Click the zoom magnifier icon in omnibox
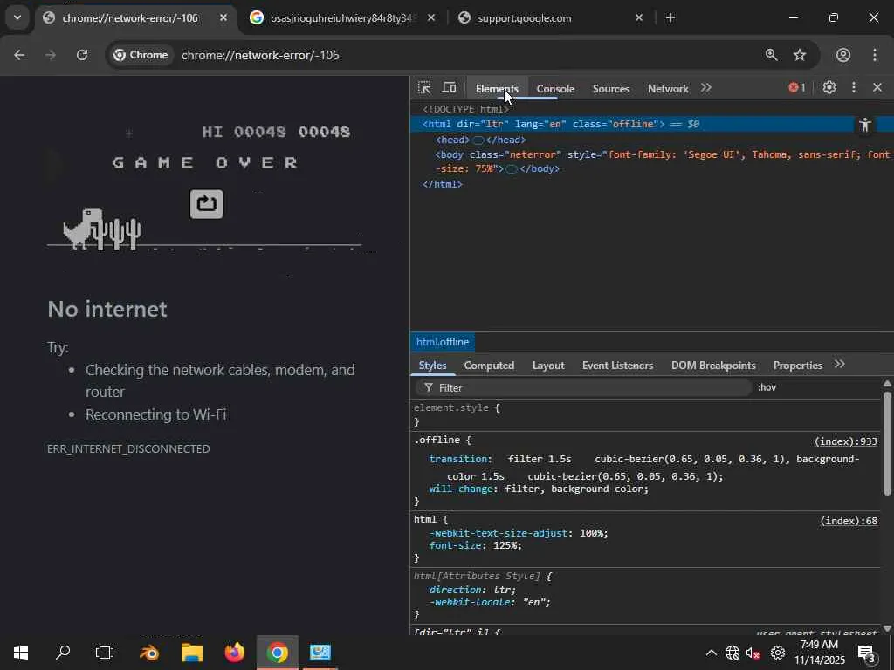Viewport: 894px width, 670px height. pyautogui.click(x=771, y=55)
